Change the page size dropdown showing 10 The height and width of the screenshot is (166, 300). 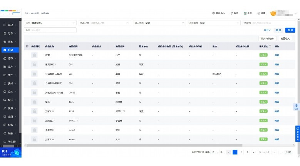215,152
